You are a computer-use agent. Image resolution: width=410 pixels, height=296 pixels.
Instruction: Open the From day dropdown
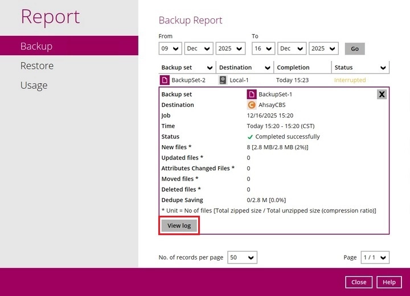(170, 49)
